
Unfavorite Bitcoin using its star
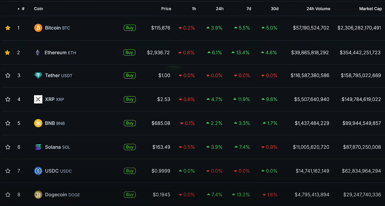pyautogui.click(x=8, y=28)
